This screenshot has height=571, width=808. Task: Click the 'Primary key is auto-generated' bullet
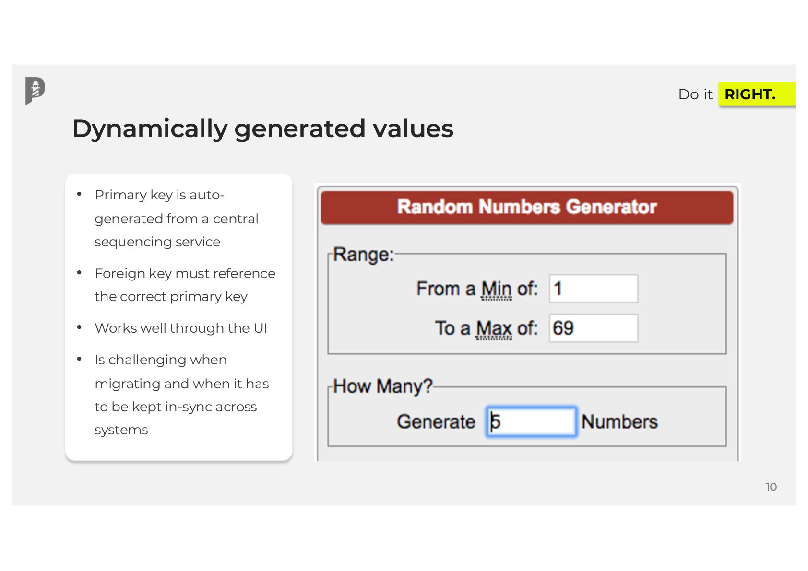click(x=176, y=219)
